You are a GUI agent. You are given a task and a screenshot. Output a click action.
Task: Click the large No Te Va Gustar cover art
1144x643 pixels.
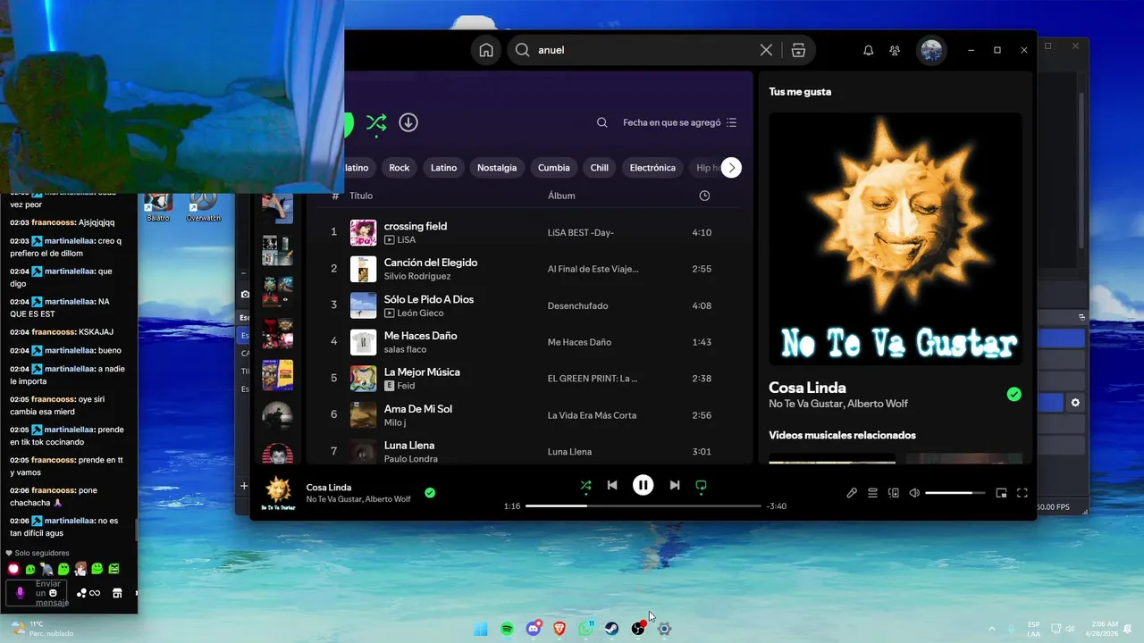coord(895,238)
